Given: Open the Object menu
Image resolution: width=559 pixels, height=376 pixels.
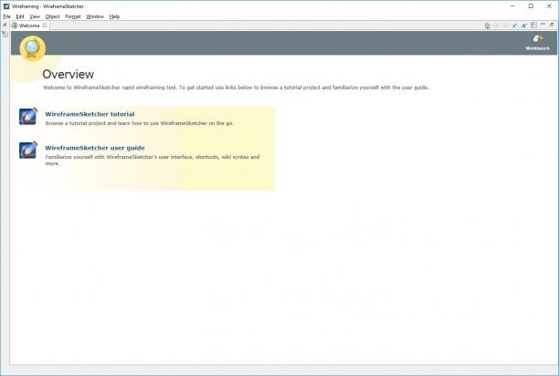Looking at the screenshot, I should [52, 16].
